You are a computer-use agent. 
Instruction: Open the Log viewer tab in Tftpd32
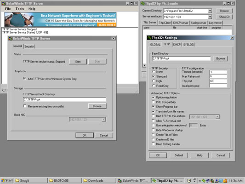pos(215,23)
